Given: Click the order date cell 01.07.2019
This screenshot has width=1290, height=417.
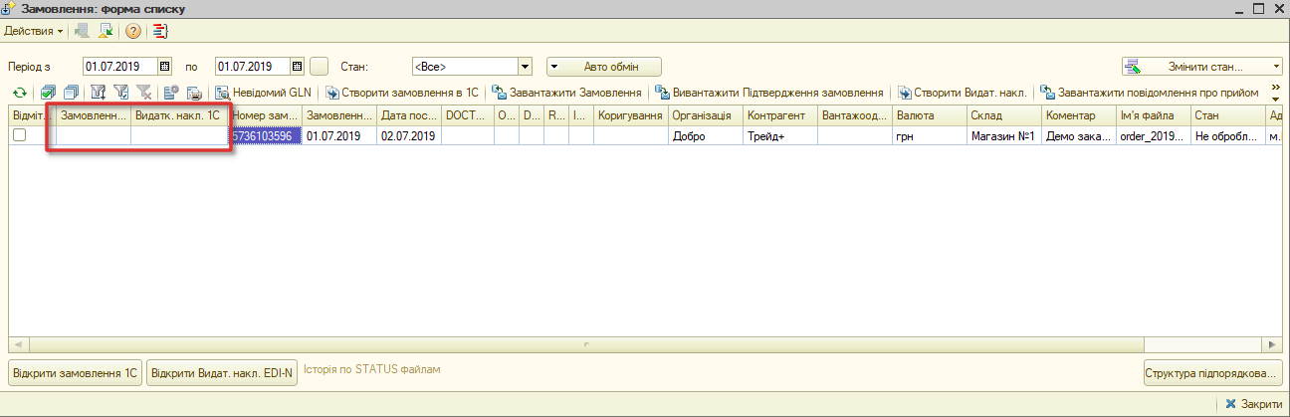Looking at the screenshot, I should click(x=339, y=136).
